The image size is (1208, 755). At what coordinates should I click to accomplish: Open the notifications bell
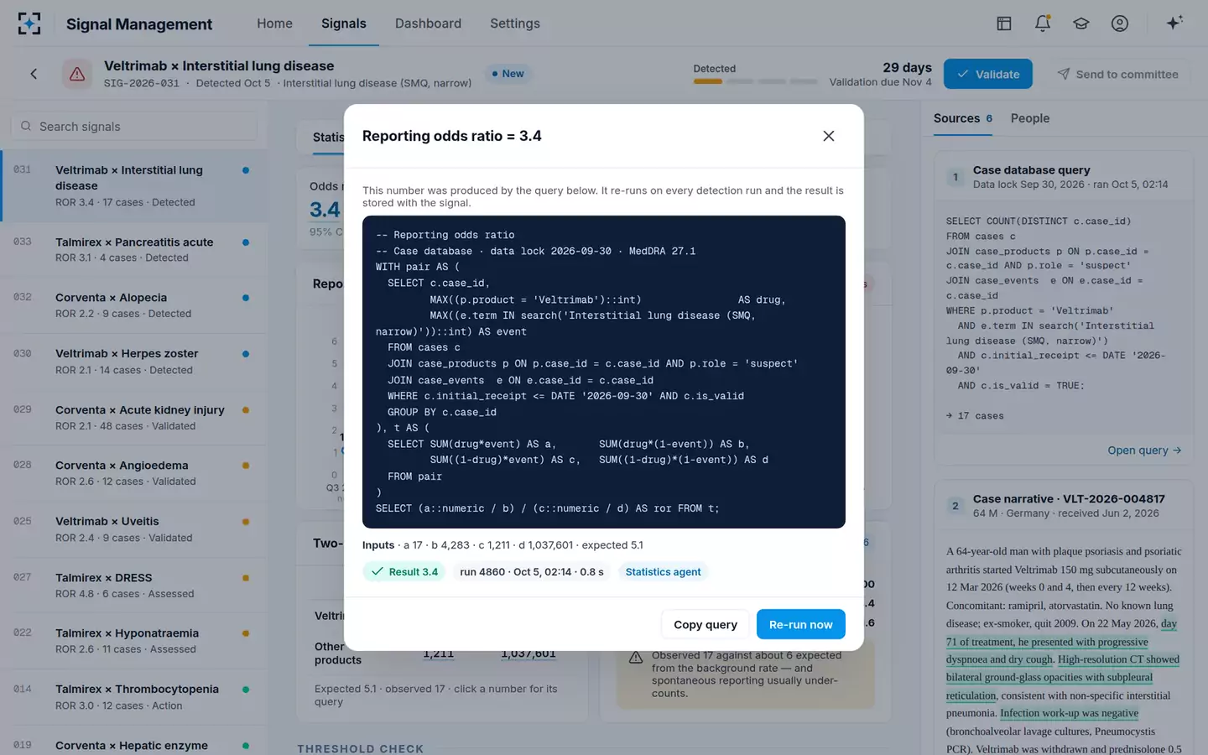click(1043, 23)
